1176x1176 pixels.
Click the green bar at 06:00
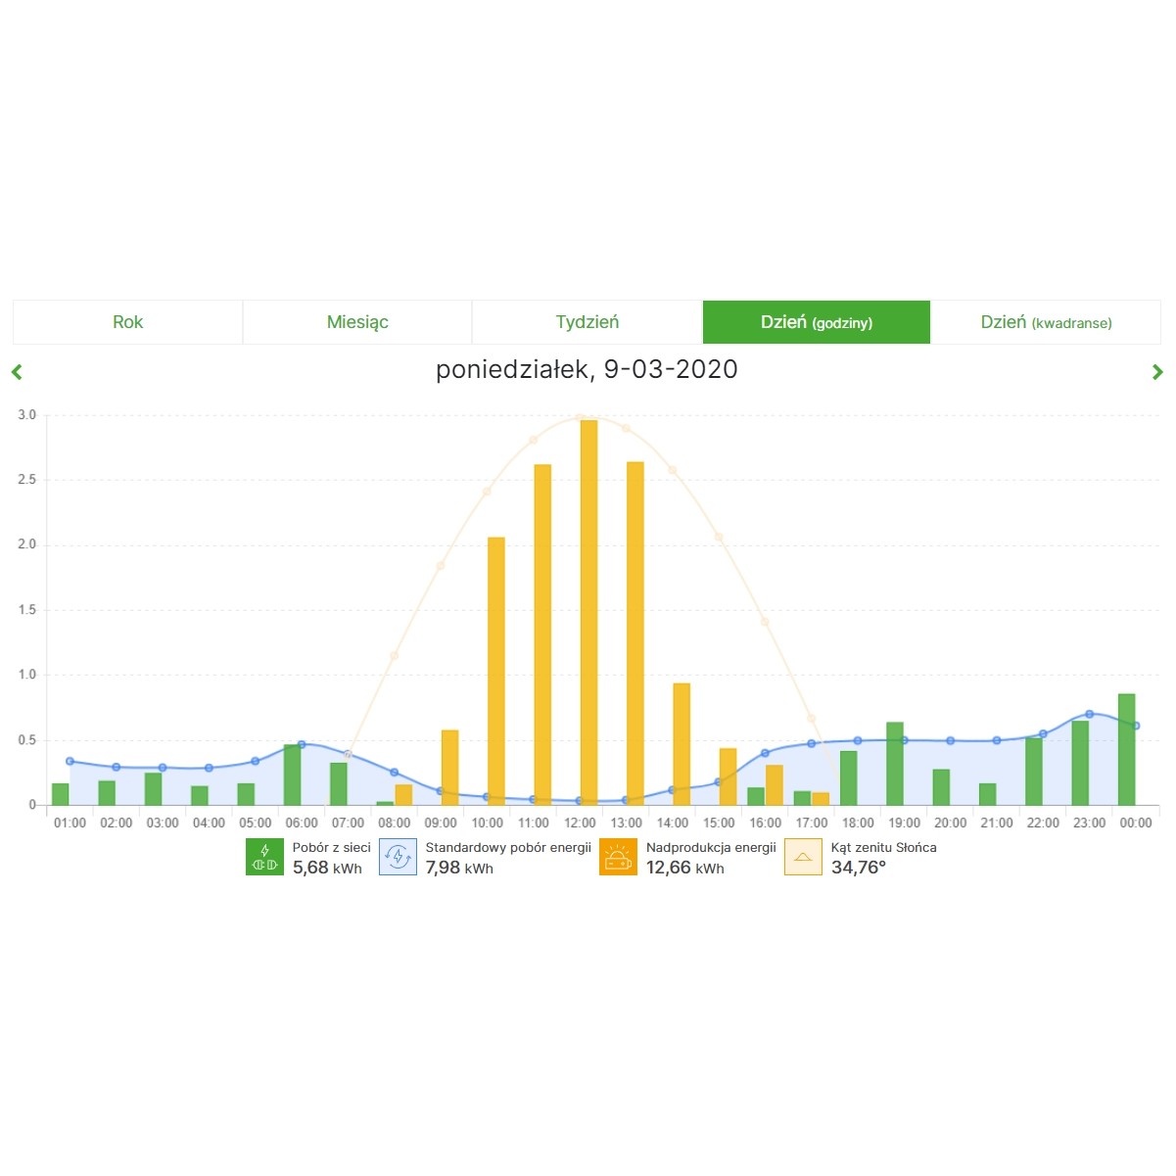[x=292, y=775]
